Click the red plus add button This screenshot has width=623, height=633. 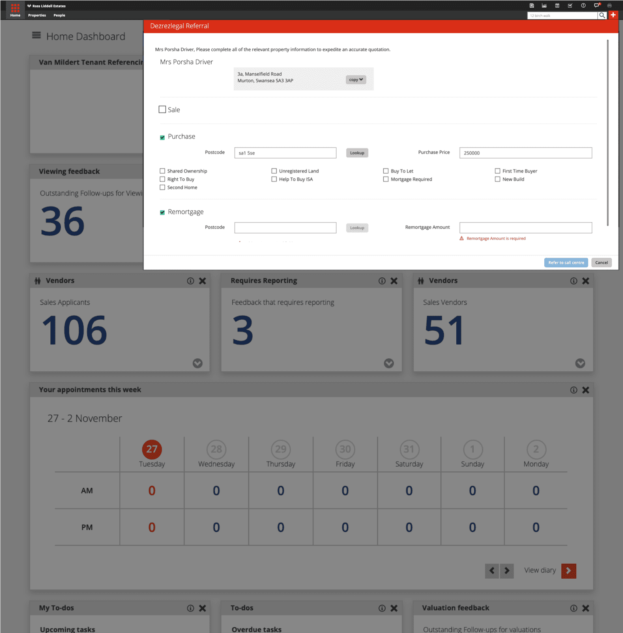(613, 15)
